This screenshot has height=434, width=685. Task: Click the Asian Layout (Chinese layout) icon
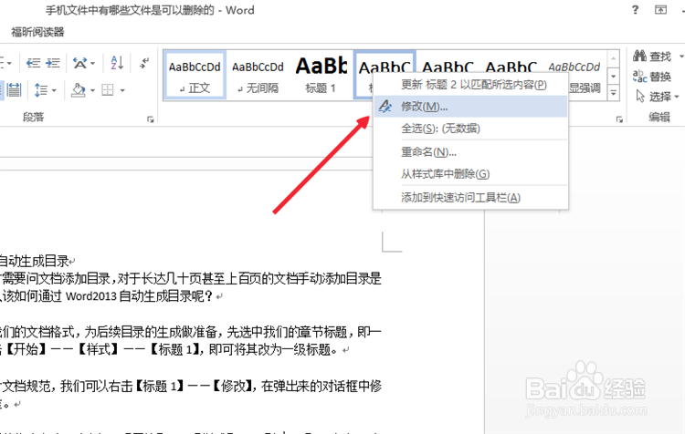click(x=79, y=63)
